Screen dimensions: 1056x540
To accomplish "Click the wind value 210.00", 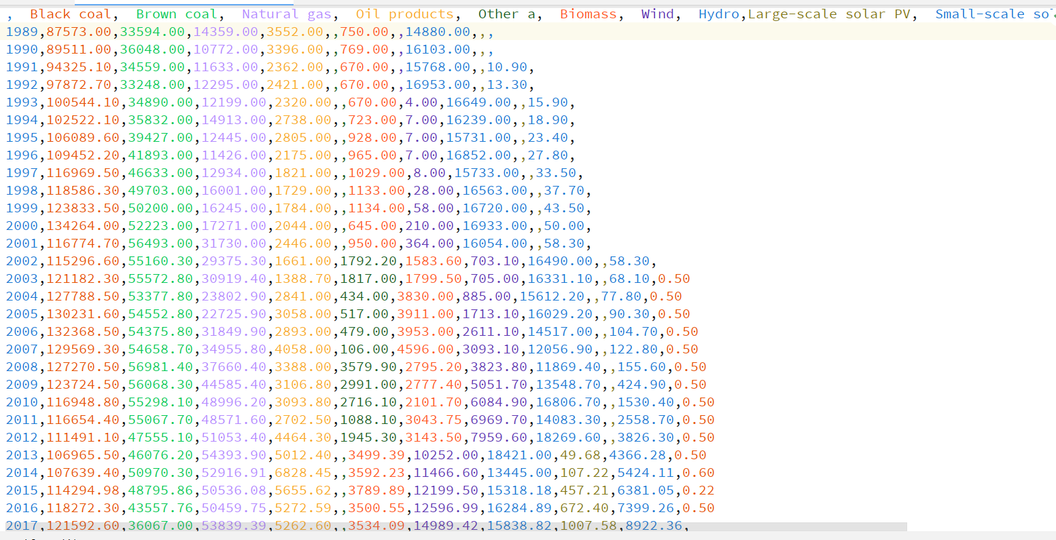I will [x=429, y=226].
